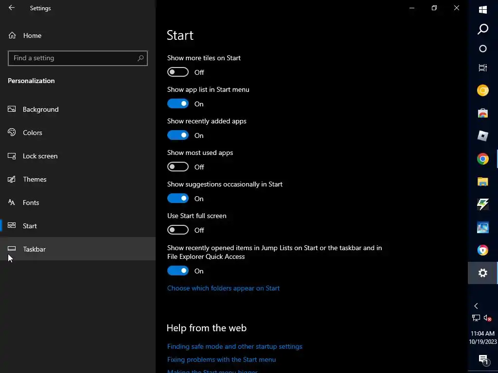Enable Show more tiles on Start
The image size is (498, 373).
[178, 72]
